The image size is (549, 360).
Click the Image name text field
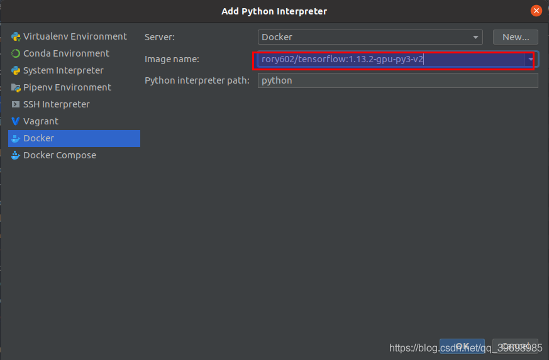coord(390,60)
